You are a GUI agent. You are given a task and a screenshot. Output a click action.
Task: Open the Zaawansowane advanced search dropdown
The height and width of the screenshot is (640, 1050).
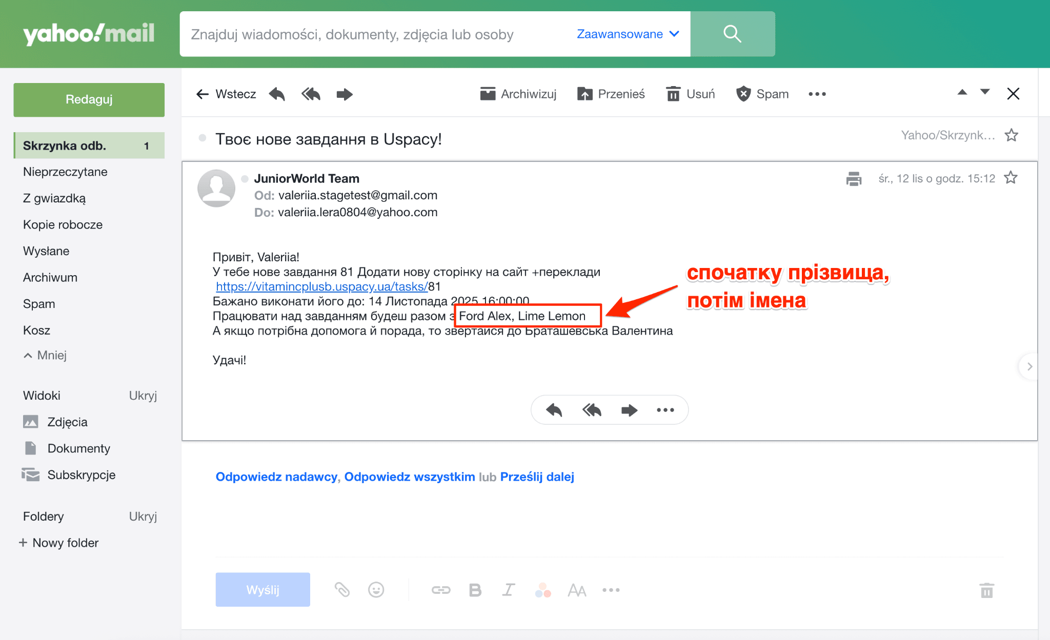(x=628, y=34)
